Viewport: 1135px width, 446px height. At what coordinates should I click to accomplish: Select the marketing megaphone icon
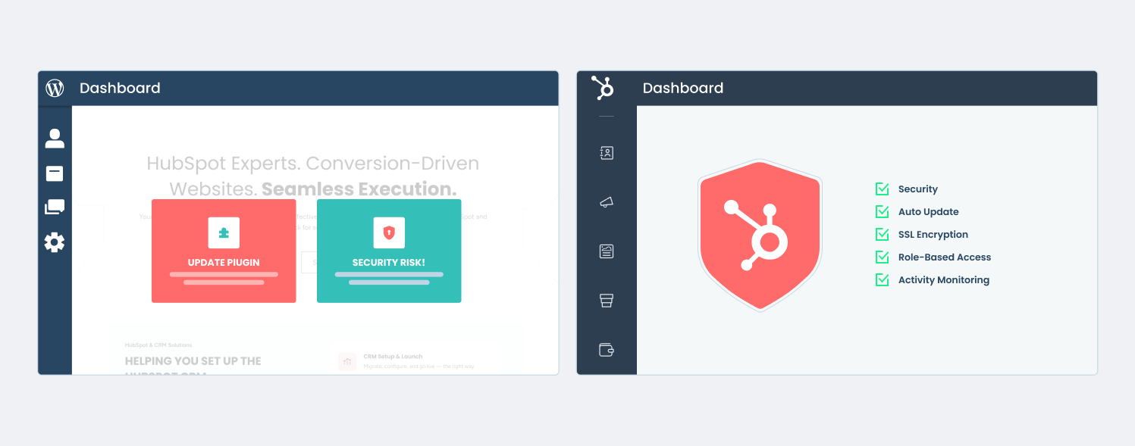pos(607,202)
